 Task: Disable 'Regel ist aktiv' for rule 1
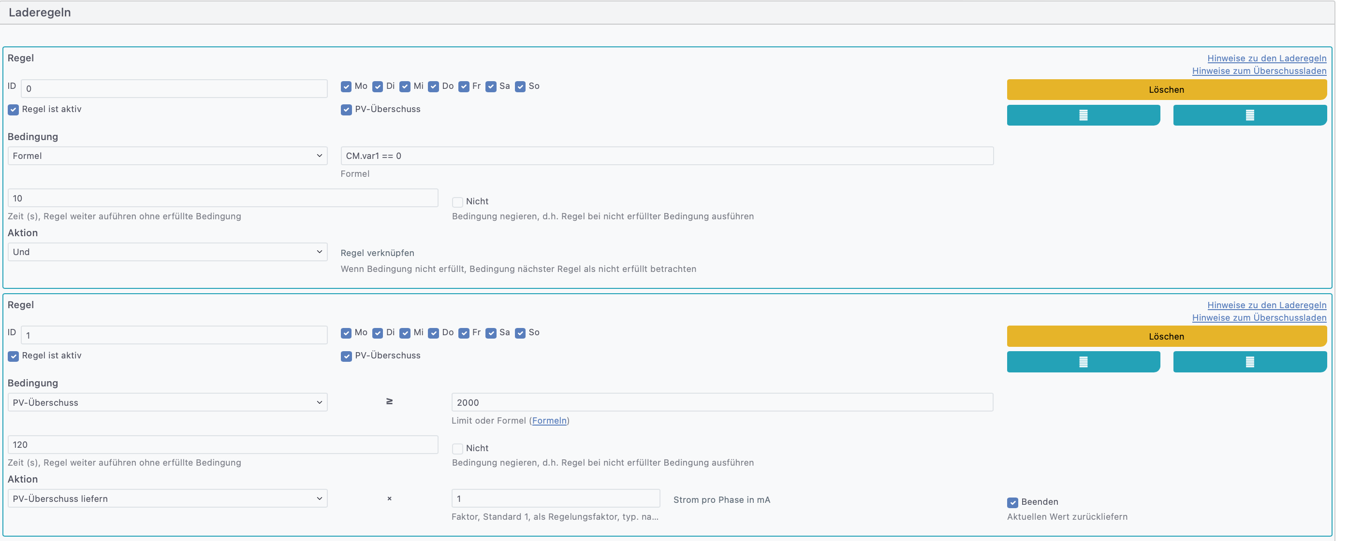[x=13, y=356]
